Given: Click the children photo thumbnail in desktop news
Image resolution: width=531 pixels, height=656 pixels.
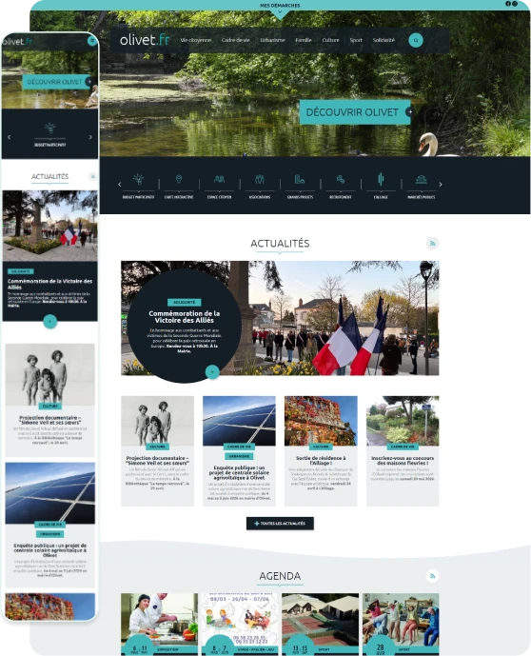Looking at the screenshot, I should [157, 421].
